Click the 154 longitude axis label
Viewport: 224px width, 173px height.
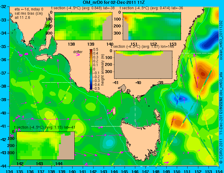pyautogui.click(x=219, y=171)
